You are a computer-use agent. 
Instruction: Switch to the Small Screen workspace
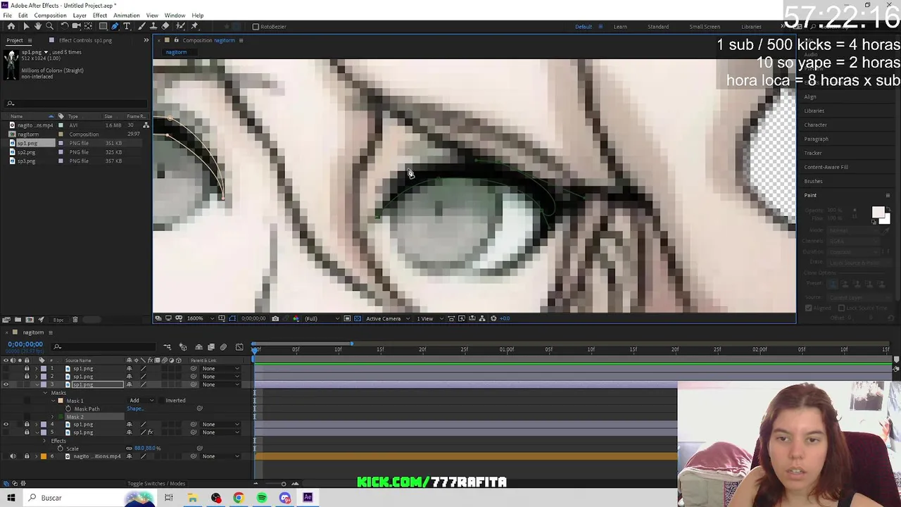[x=705, y=27]
